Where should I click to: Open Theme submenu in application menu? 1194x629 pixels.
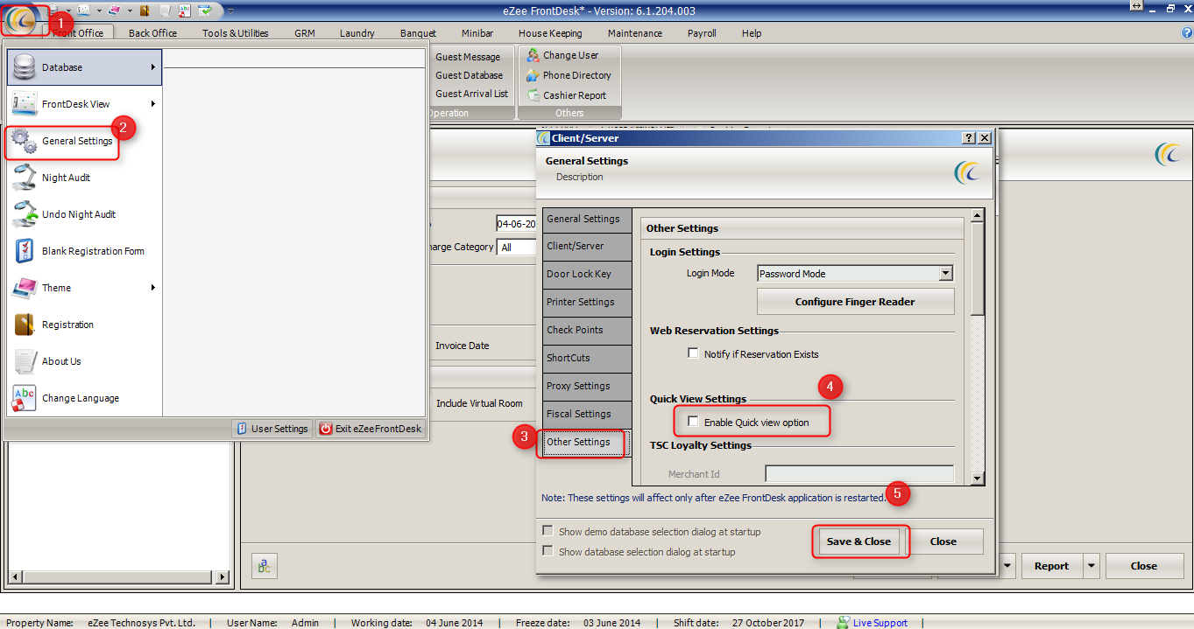pos(85,288)
